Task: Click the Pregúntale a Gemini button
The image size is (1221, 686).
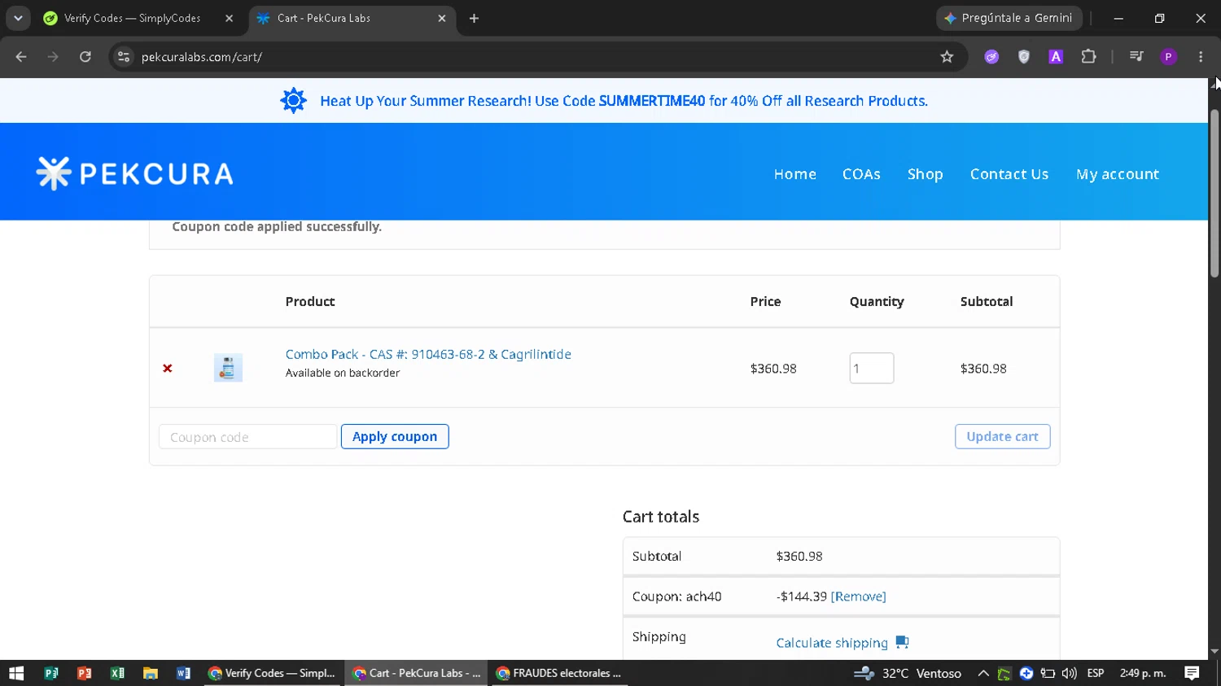Action: [1009, 18]
